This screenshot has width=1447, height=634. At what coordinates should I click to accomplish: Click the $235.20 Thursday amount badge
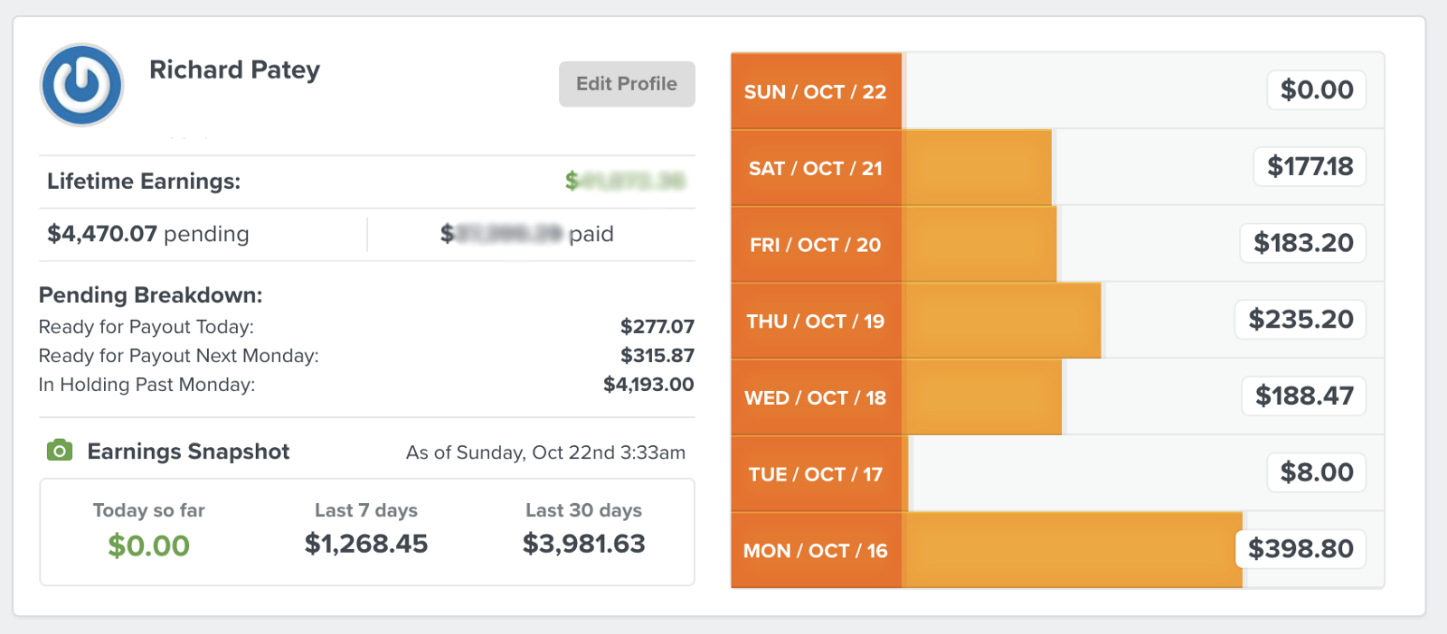click(x=1300, y=320)
